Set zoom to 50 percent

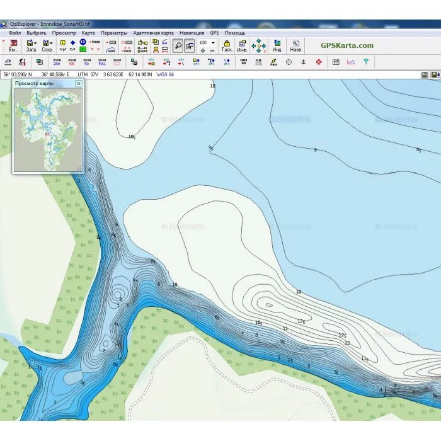[87, 62]
